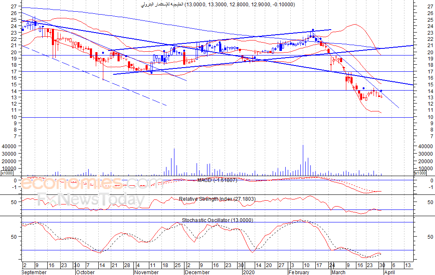Click the April month label
Viewport: 435px width, 275px height.
[x=389, y=272]
